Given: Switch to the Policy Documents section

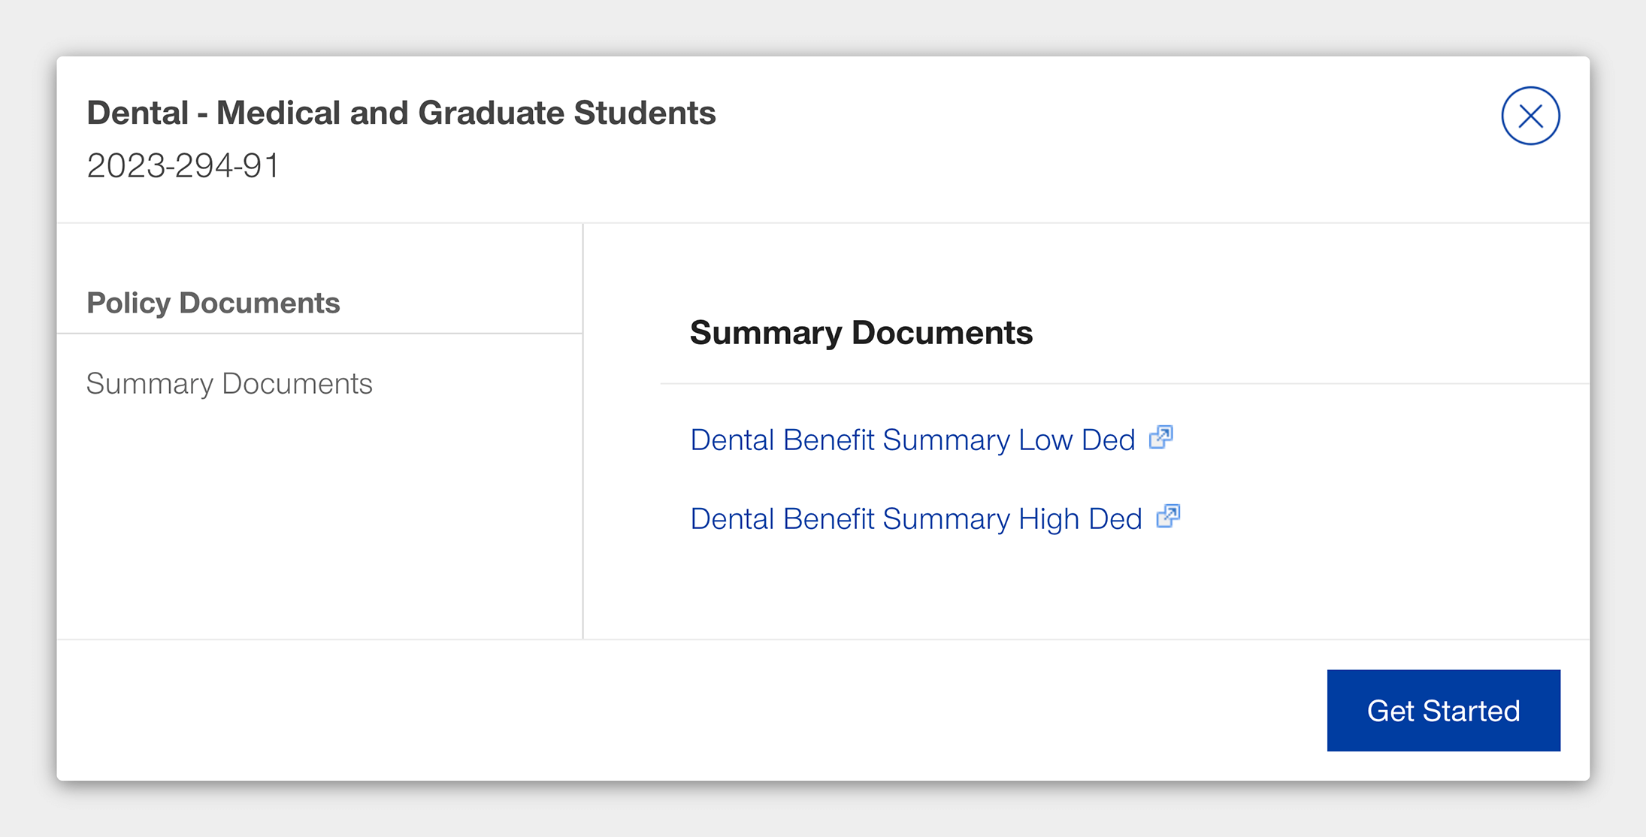Looking at the screenshot, I should point(213,303).
